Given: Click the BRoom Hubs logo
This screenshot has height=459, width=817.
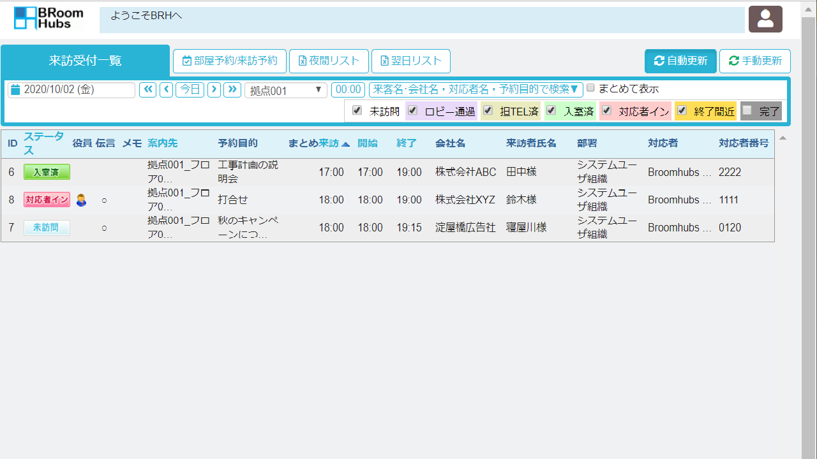Looking at the screenshot, I should [x=48, y=18].
